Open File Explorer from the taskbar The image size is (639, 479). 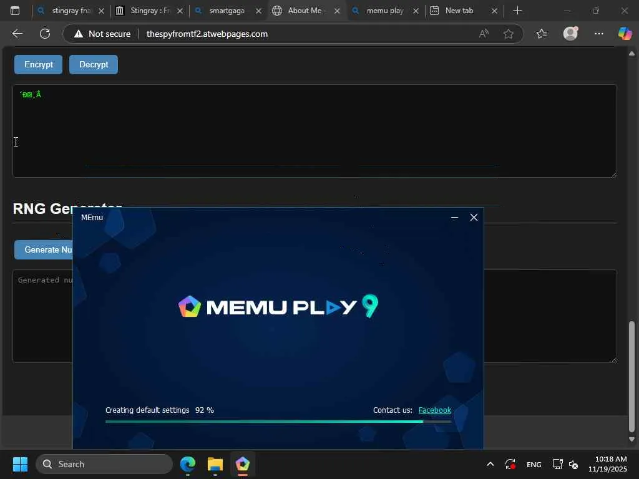tap(215, 464)
